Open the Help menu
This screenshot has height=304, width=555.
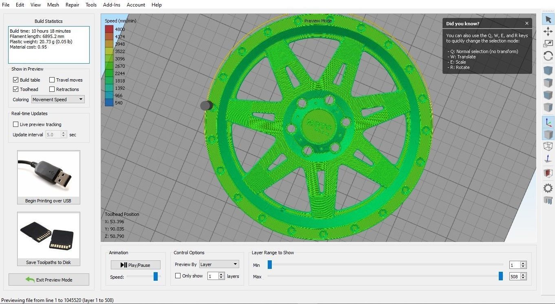(x=156, y=5)
